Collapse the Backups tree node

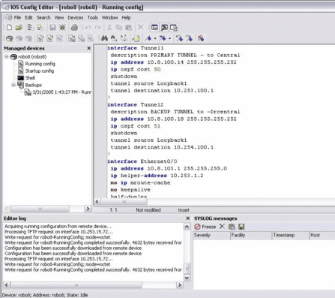coord(13,85)
